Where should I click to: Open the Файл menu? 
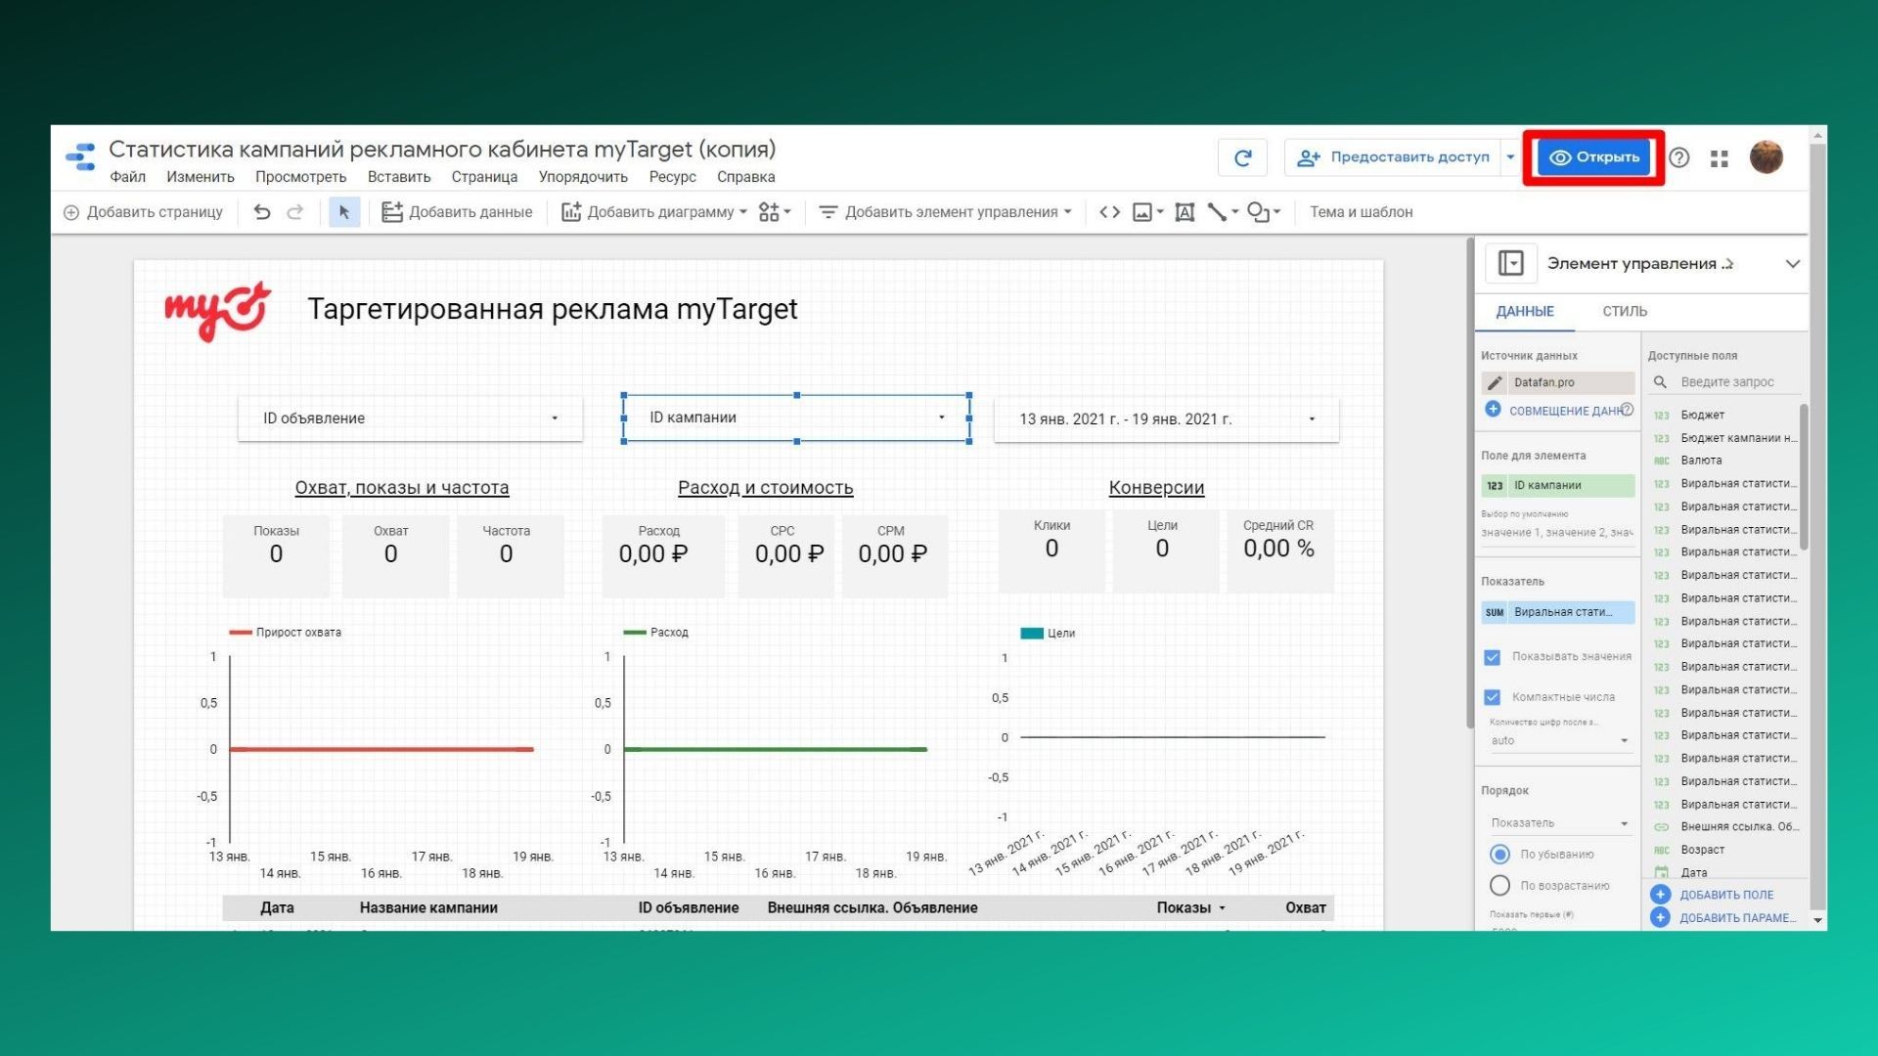pos(127,177)
